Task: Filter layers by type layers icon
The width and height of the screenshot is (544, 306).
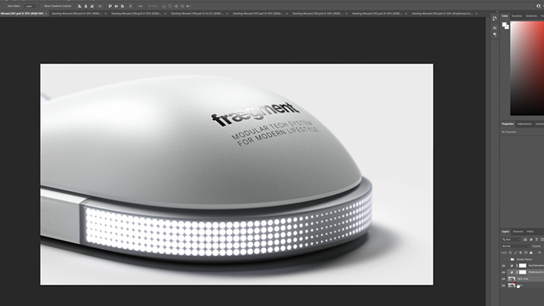Action: [536, 240]
